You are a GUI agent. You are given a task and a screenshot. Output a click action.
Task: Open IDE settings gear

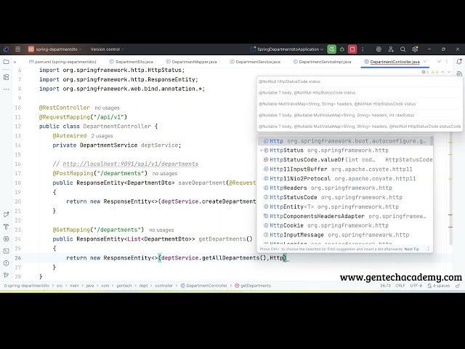(415, 49)
